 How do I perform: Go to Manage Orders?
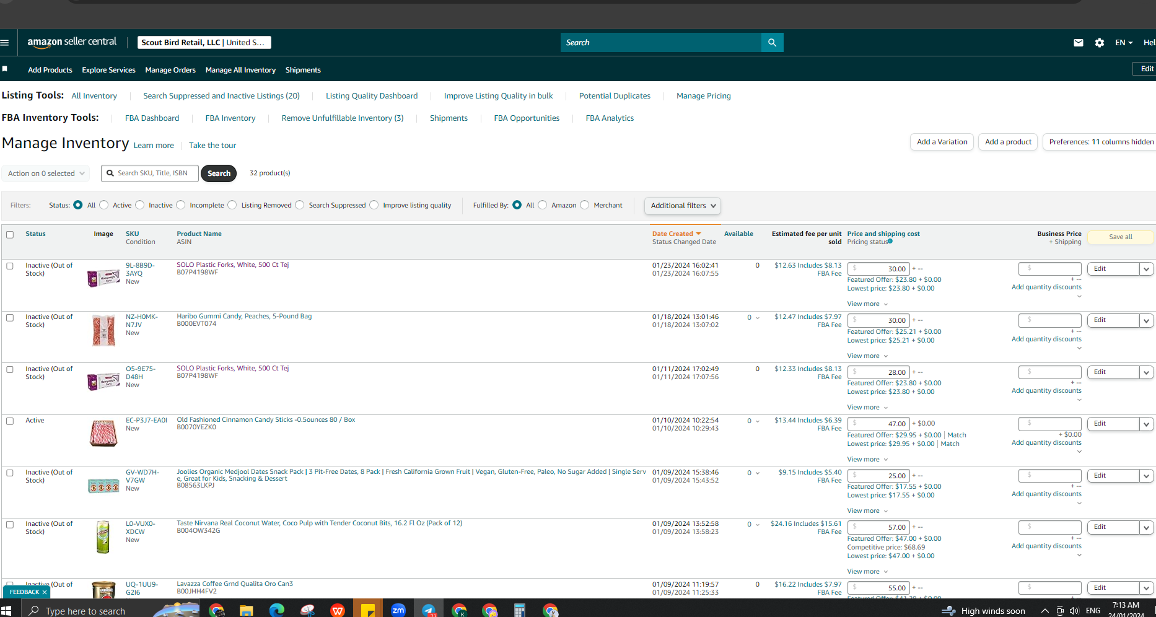pyautogui.click(x=170, y=70)
